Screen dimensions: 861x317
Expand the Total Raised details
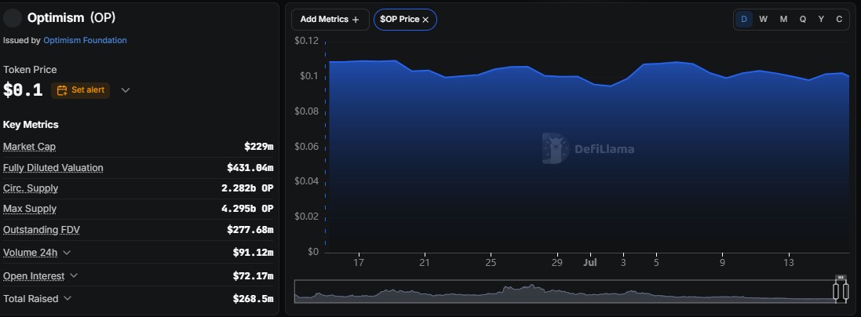click(67, 299)
